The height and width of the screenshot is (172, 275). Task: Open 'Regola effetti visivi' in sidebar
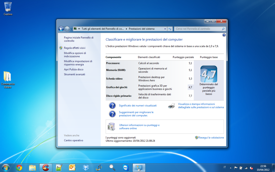(74, 48)
